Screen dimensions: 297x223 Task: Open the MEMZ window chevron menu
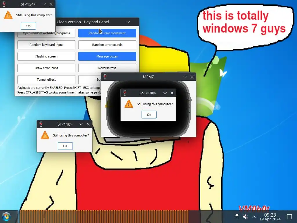(185, 77)
